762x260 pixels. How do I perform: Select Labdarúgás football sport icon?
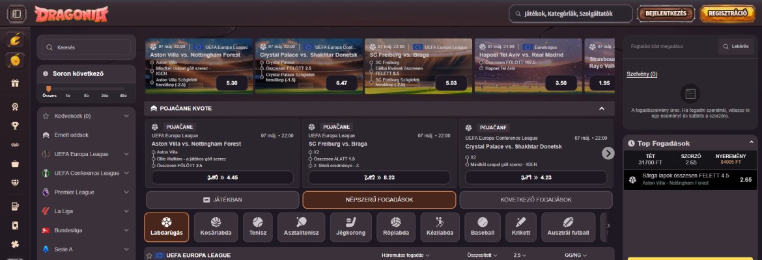point(167,227)
